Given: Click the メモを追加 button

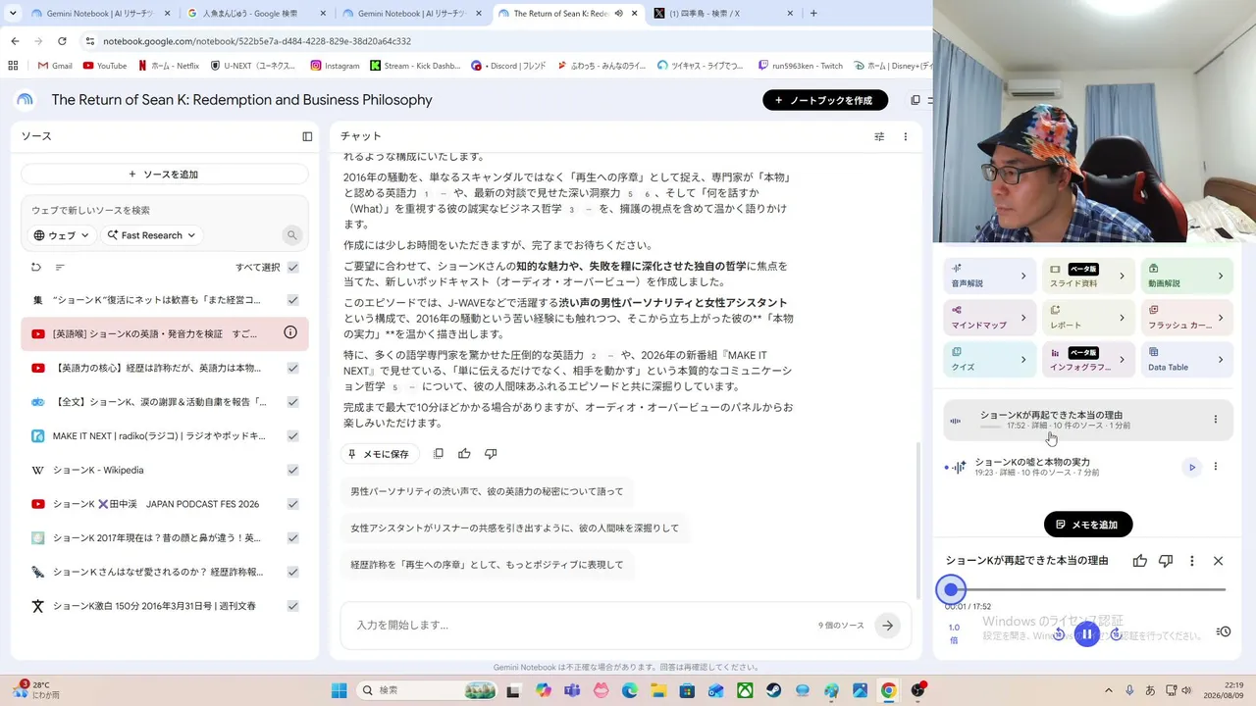Looking at the screenshot, I should pos(1087,525).
